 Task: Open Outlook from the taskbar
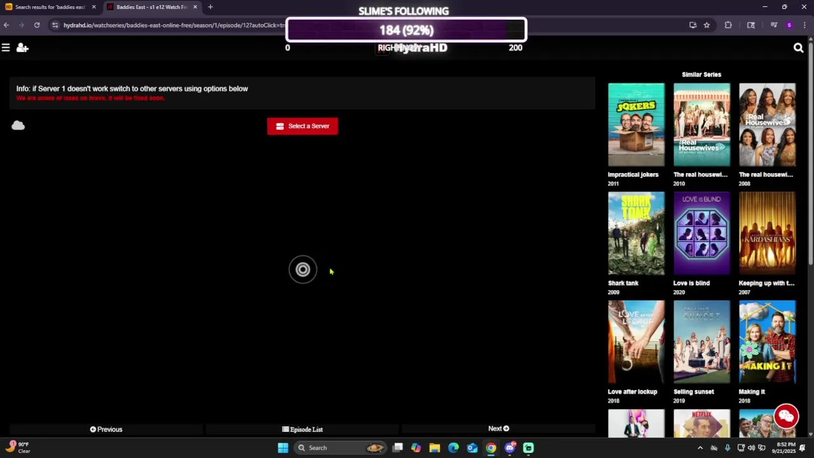click(x=472, y=448)
